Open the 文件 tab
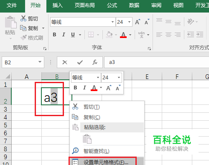Screen dimensions: 209x165 (12, 5)
